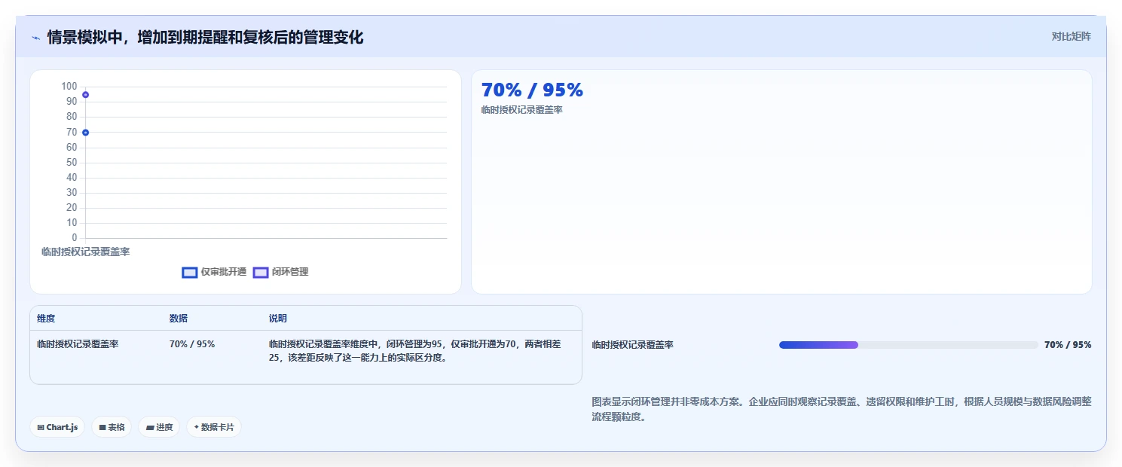Screen dimensions: 1122x467
Task: Click the blue 仅审批开通 legend swatch
Action: (189, 272)
